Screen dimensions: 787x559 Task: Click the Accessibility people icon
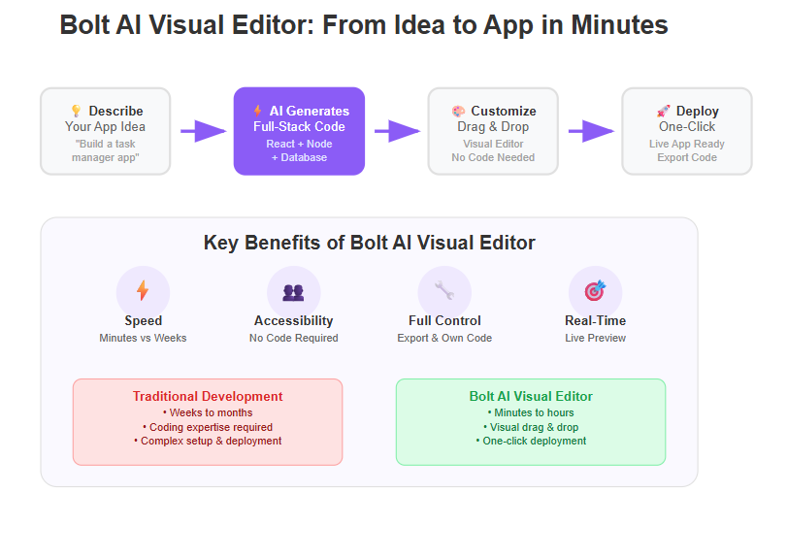[294, 292]
